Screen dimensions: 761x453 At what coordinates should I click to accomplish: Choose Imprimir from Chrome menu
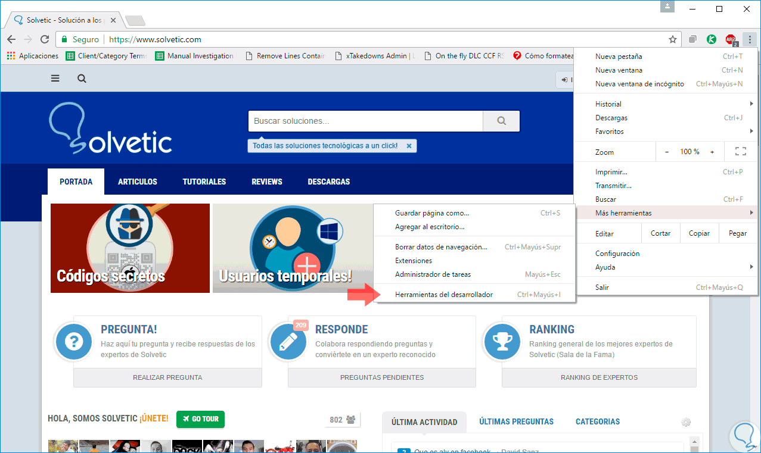666,172
